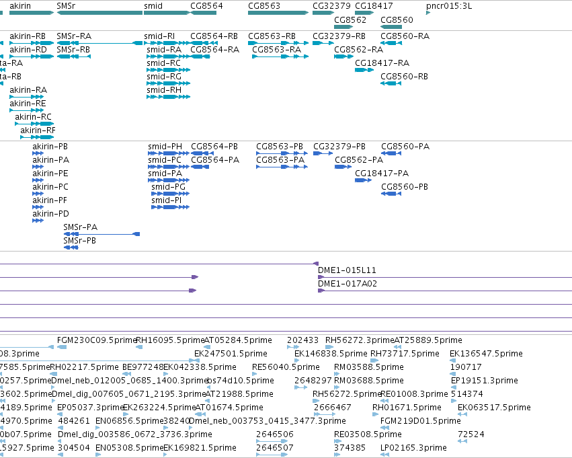Select EST EK063517.5prime
This screenshot has height=458, width=572.
click(494, 408)
